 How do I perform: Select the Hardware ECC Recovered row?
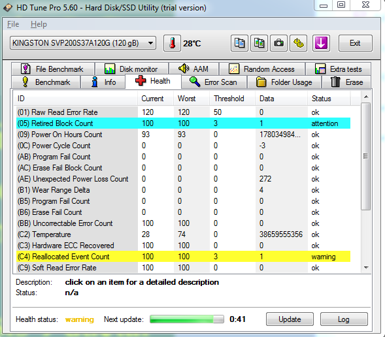184,246
